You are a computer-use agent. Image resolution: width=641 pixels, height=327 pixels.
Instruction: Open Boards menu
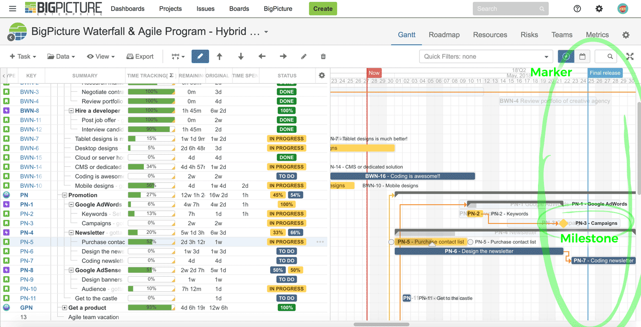(x=239, y=9)
